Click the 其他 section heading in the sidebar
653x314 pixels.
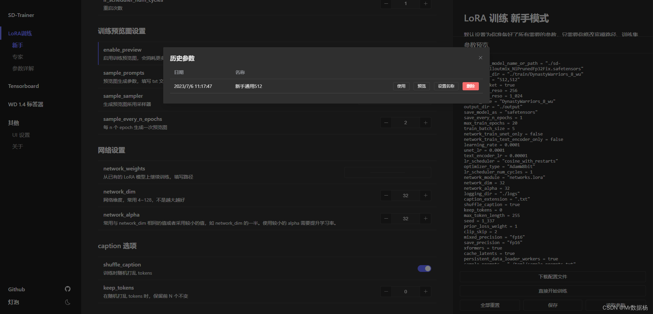click(x=14, y=123)
